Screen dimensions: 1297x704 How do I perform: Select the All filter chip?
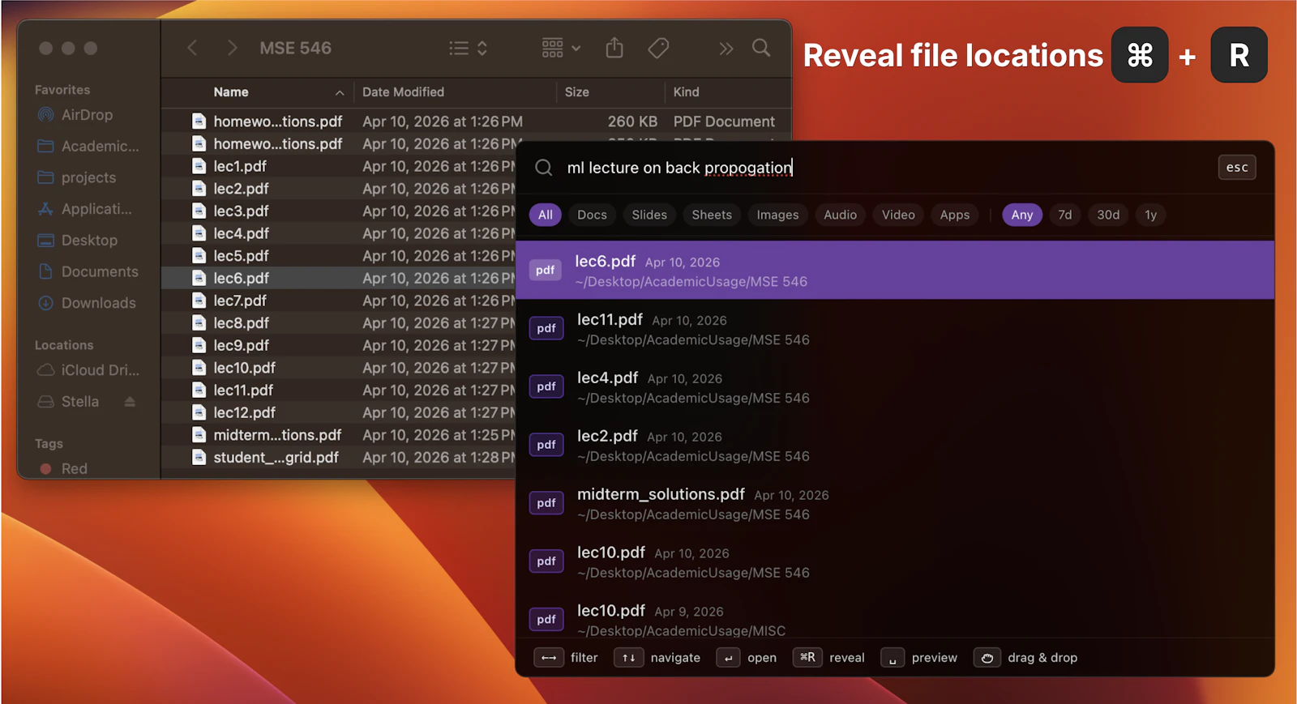pos(546,215)
